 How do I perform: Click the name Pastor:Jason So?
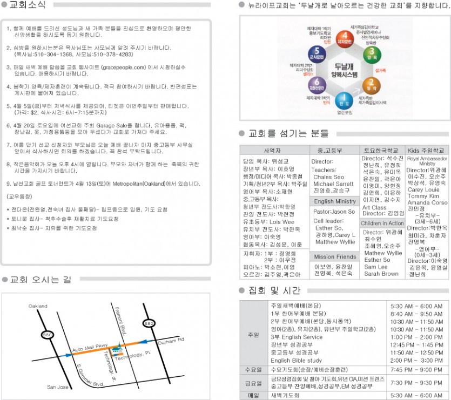coord(334,212)
